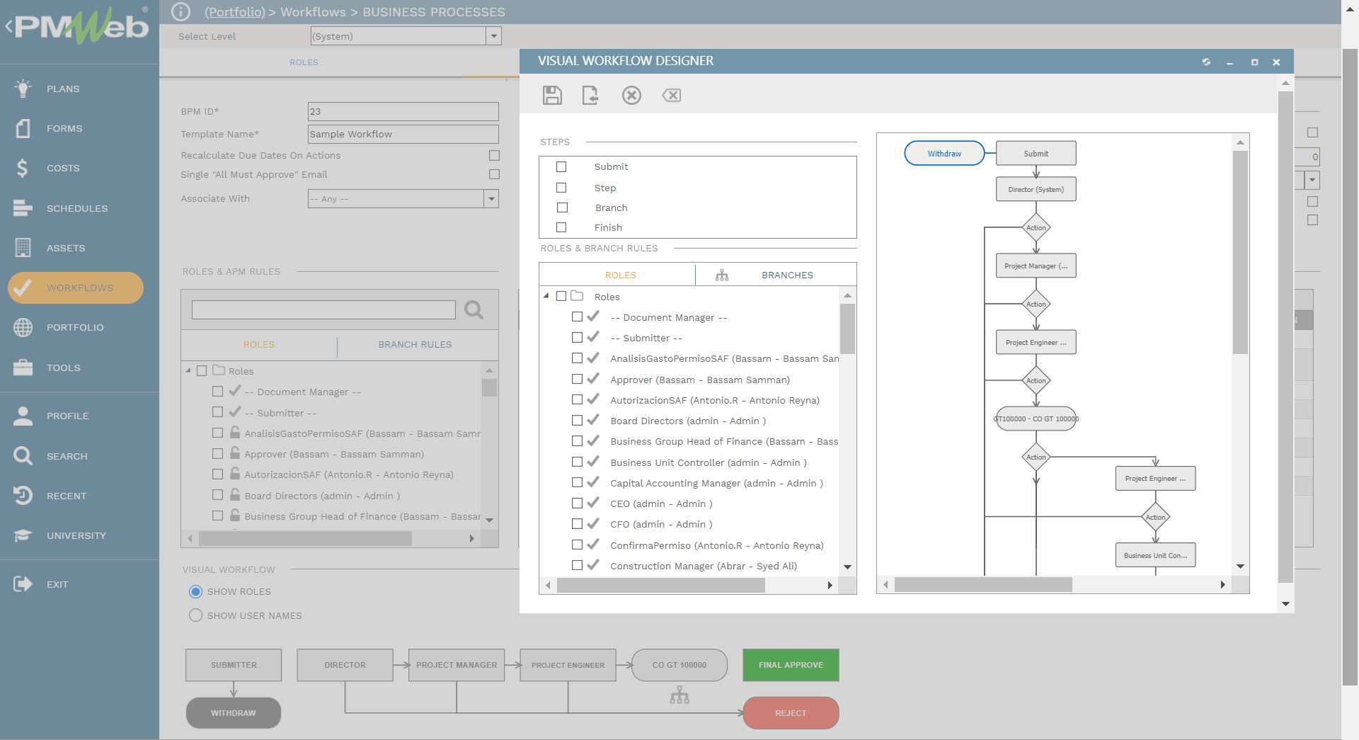Switch to the BRANCH RULES tab
This screenshot has width=1359, height=740.
[415, 345]
